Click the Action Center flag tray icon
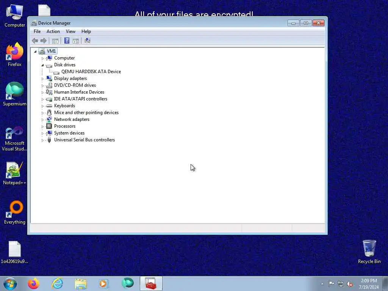The width and height of the screenshot is (388, 291). [x=331, y=284]
